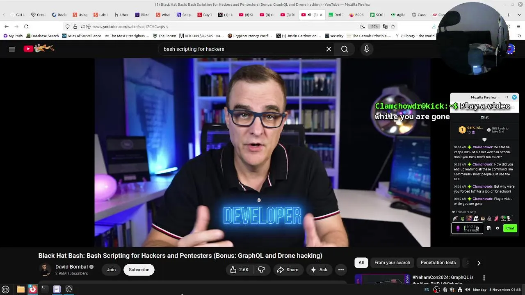Image resolution: width=525 pixels, height=295 pixels.
Task: Open the volume control in tray
Action: click(x=467, y=290)
